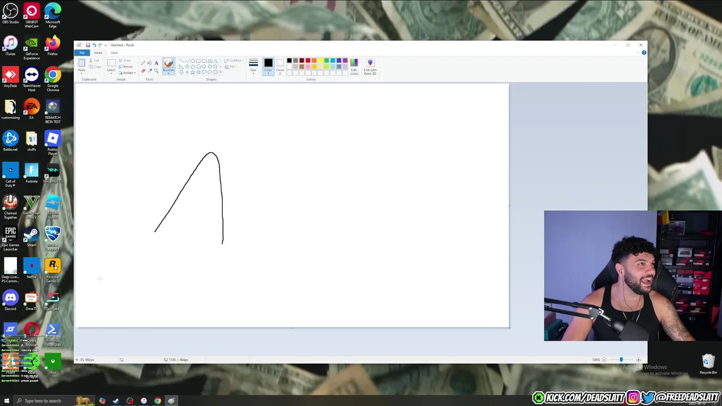Open the Size line thickness dropdown
The image size is (722, 406).
tap(253, 67)
